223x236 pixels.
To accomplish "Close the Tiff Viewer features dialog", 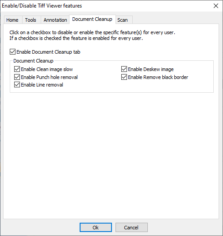I will (x=216, y=6).
